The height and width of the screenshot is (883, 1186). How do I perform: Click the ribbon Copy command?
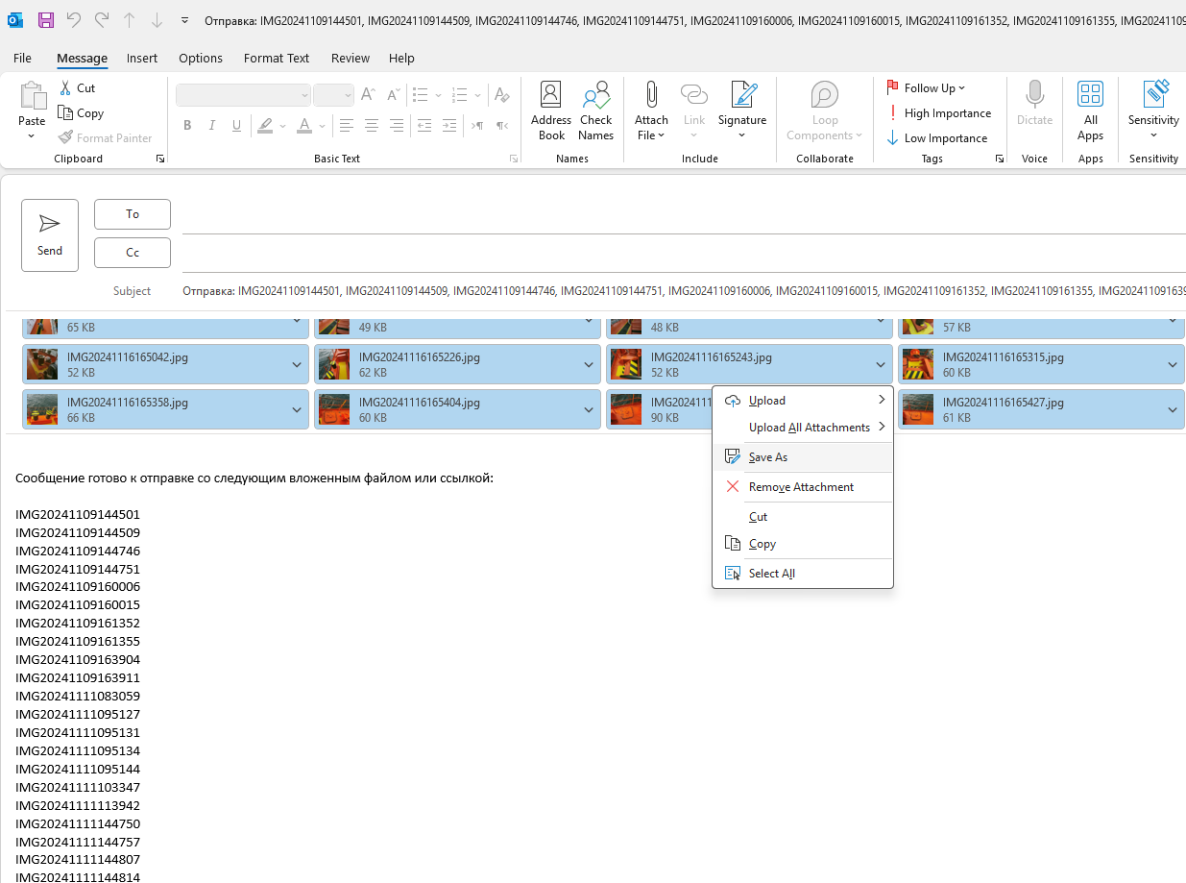point(81,112)
